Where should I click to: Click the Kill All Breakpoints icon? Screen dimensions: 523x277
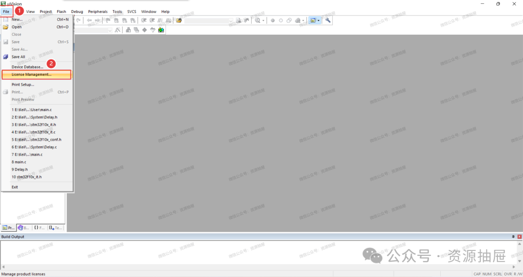tap(298, 21)
